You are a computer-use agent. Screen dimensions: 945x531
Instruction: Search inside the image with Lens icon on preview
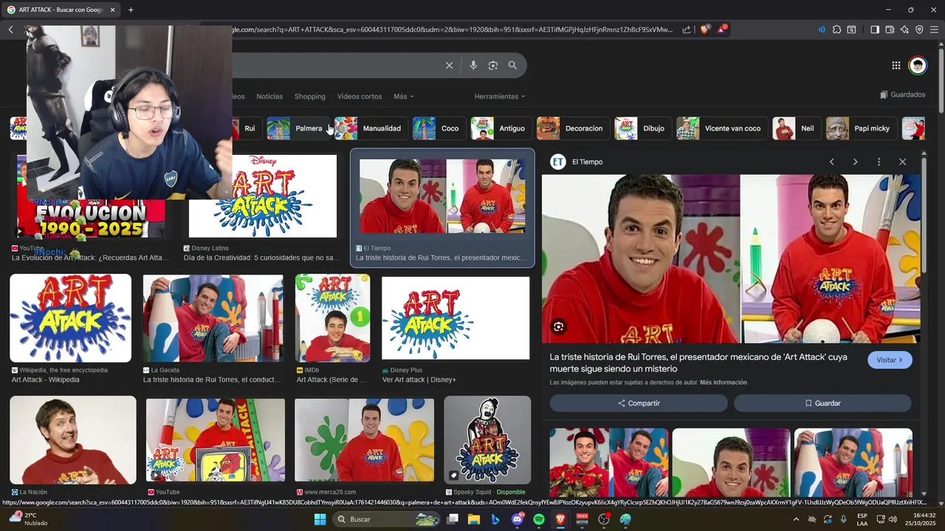point(559,327)
